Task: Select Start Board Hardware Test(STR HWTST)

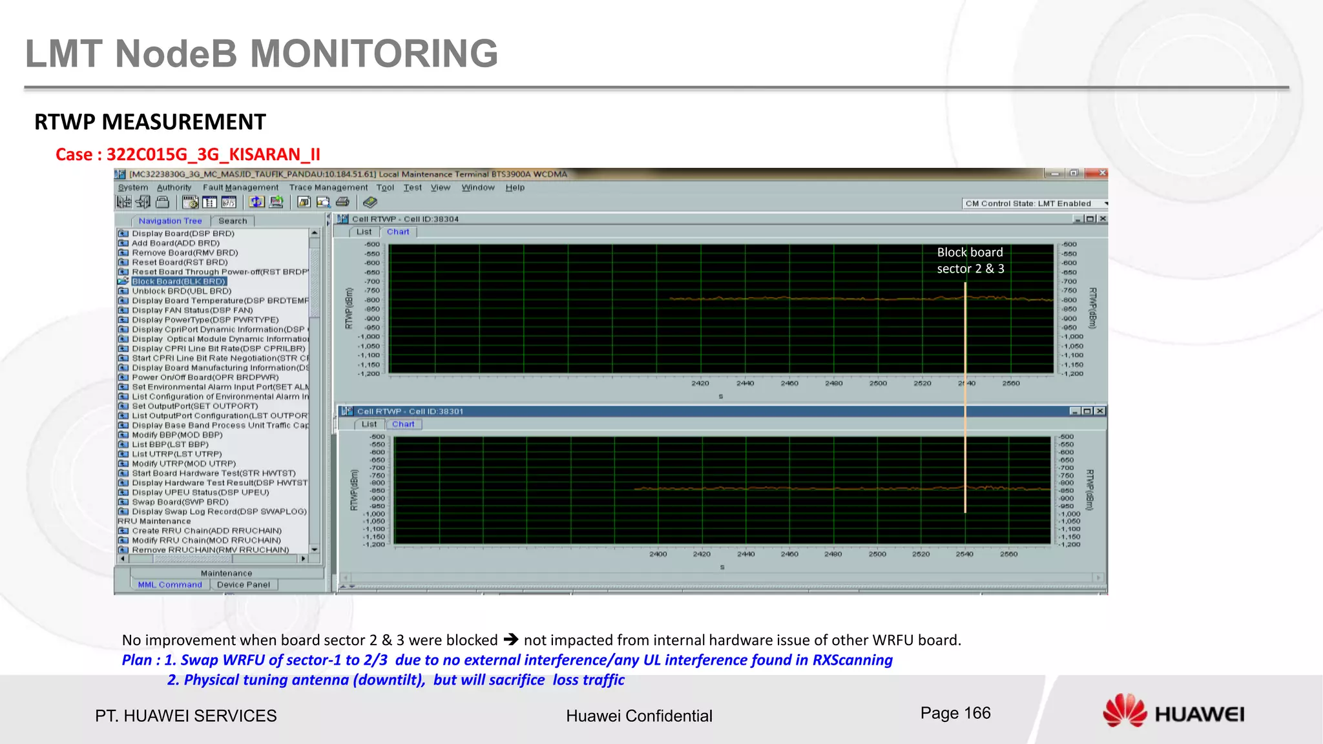Action: [x=214, y=473]
